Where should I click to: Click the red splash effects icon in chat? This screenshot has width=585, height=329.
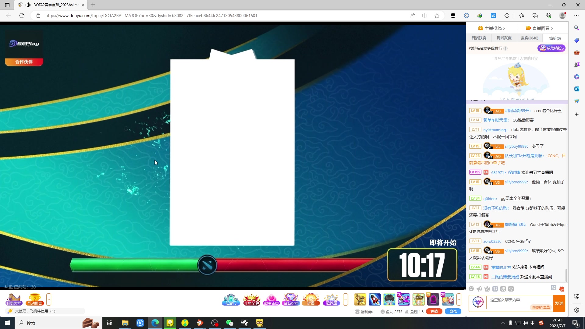[x=562, y=289]
